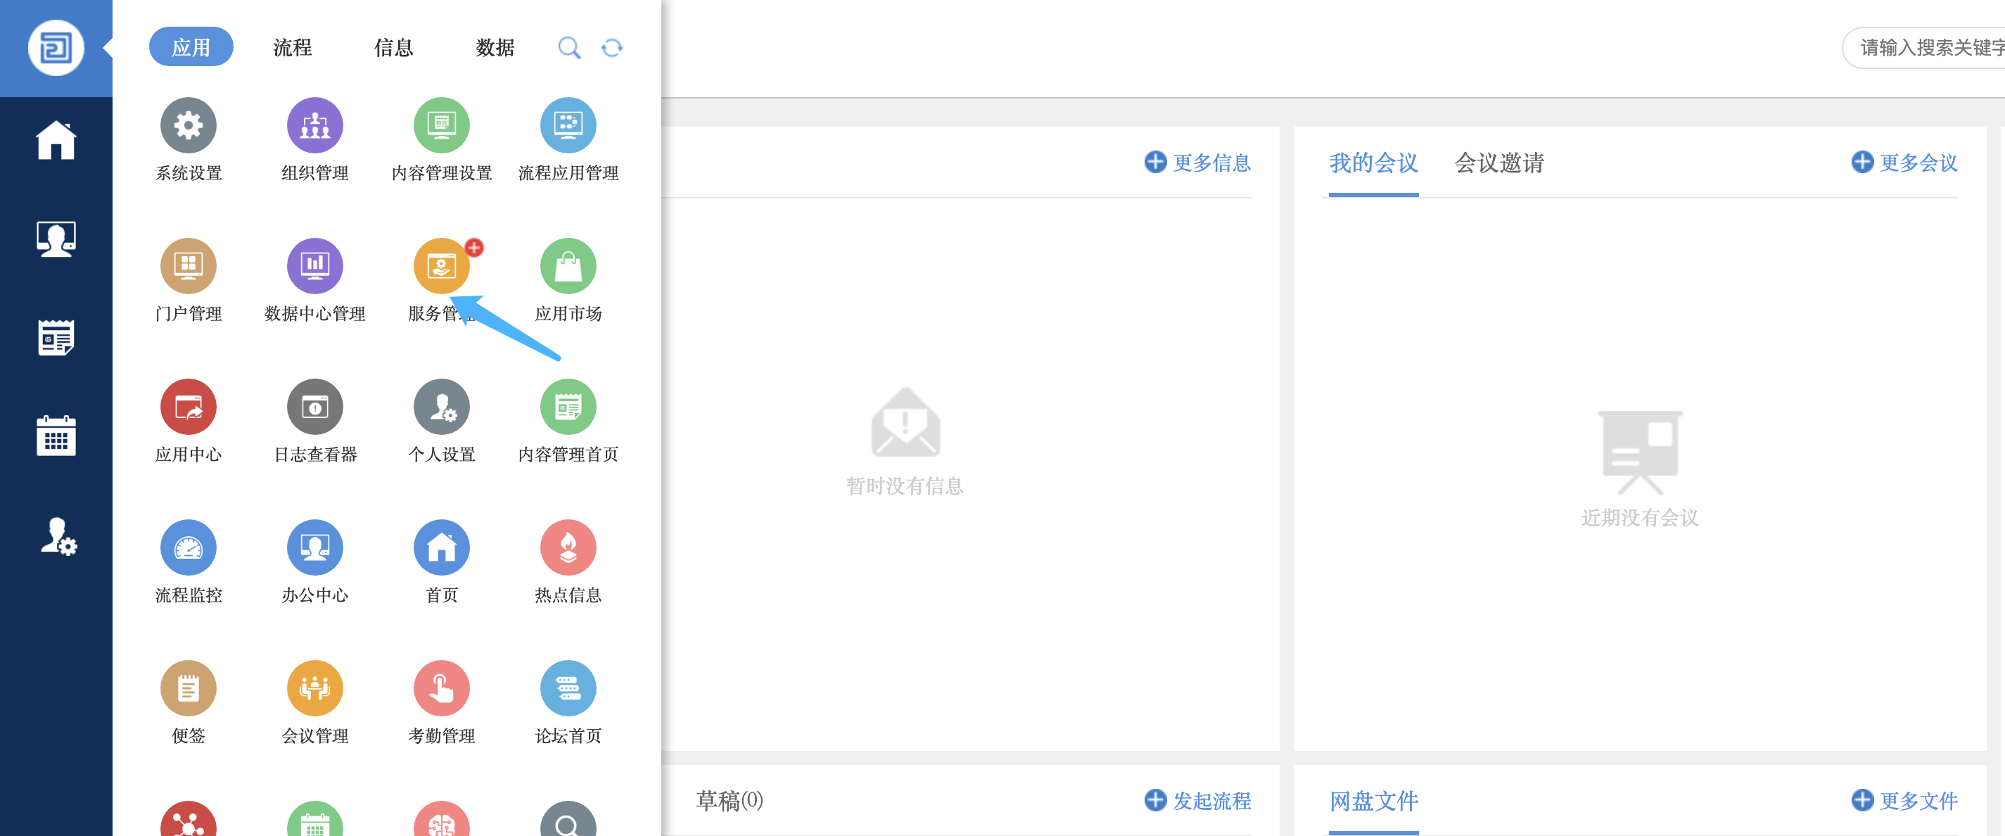Open the 系统设置 gear icon
2005x836 pixels.
point(188,125)
